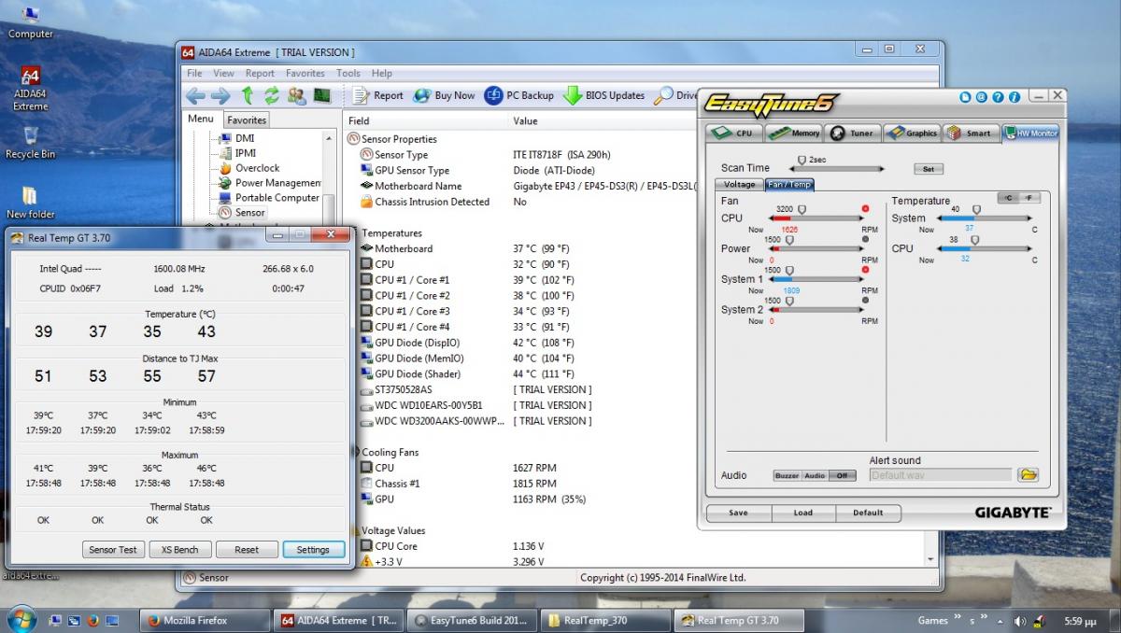Click the Windows Start orb

21,619
